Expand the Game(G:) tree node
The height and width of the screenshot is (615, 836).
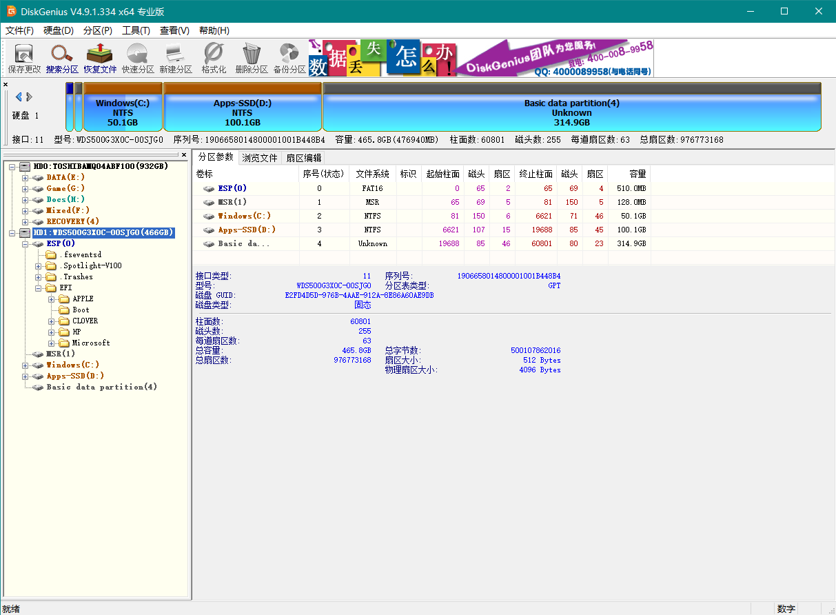point(26,188)
